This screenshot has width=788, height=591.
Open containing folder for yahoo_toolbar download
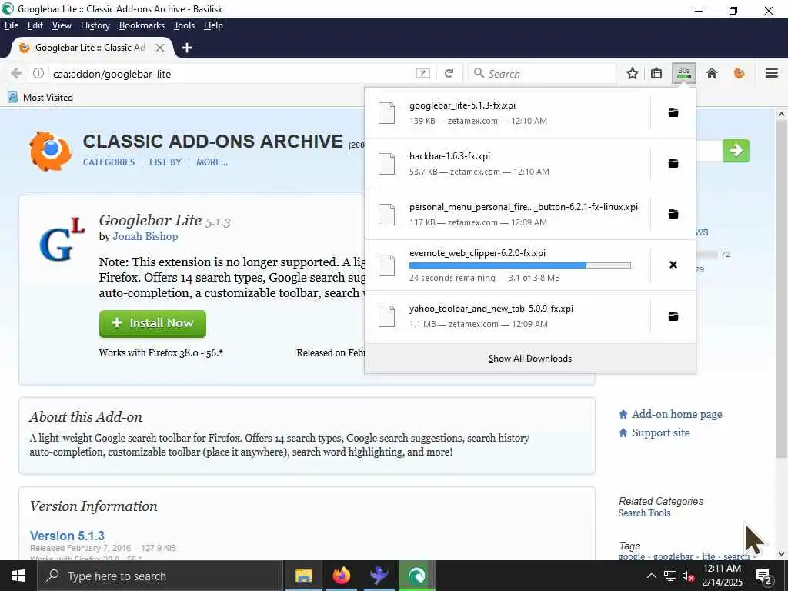pyautogui.click(x=673, y=316)
